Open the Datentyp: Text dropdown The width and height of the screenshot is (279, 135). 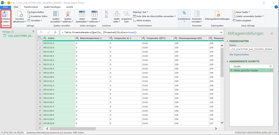pyautogui.click(x=140, y=12)
